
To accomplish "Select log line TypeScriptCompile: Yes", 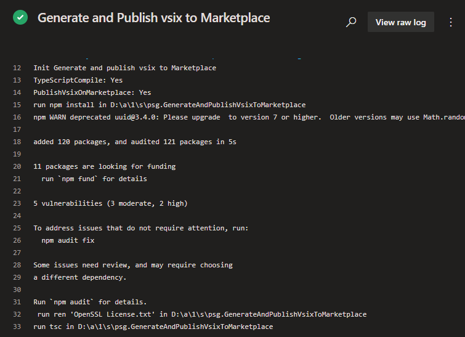I will (78, 80).
